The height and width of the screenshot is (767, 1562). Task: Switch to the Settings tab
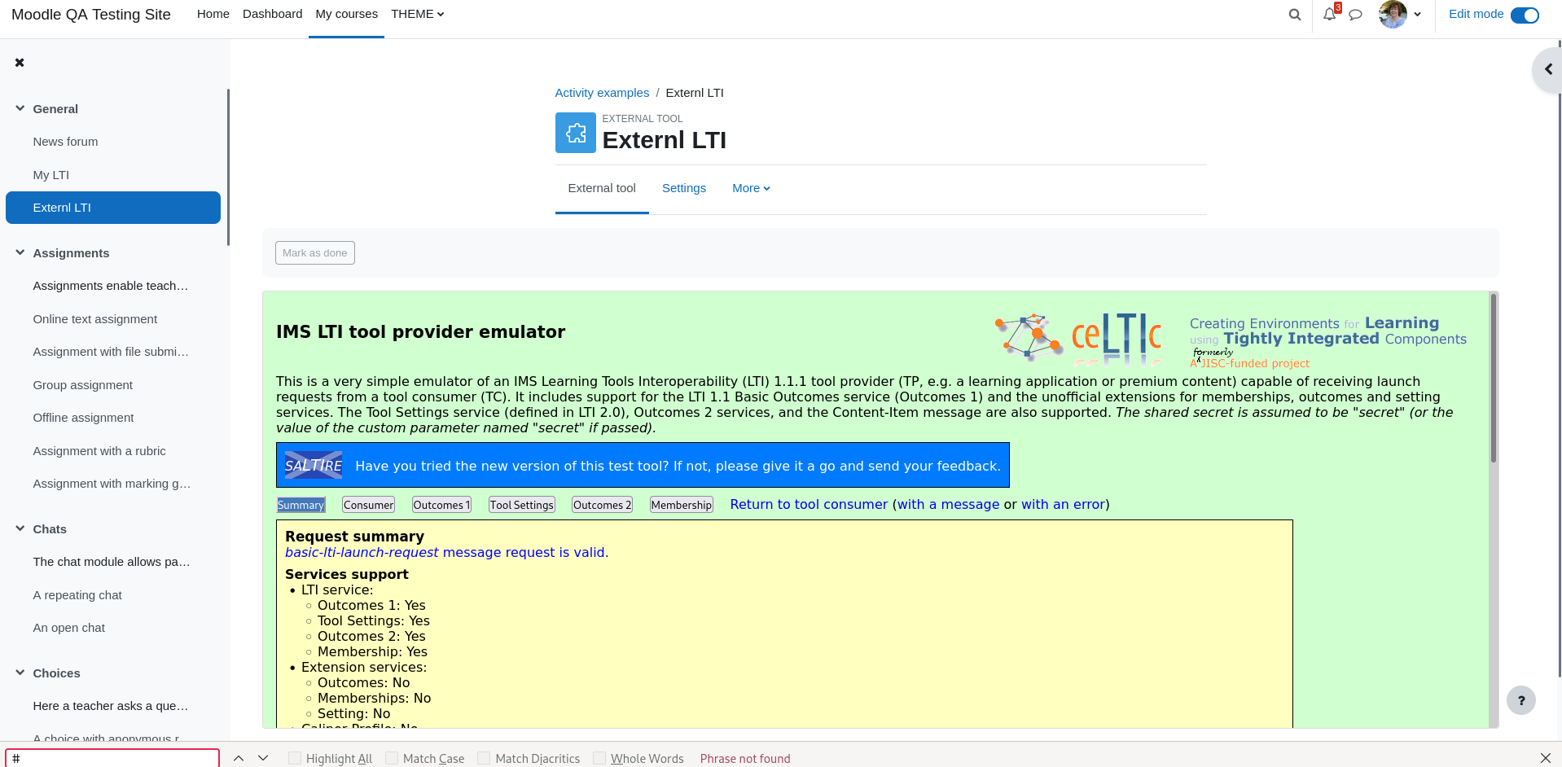click(x=684, y=188)
